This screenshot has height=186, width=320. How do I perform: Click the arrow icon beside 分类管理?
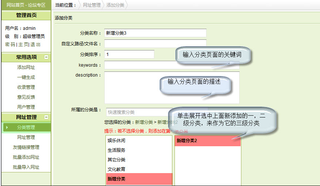[7, 127]
